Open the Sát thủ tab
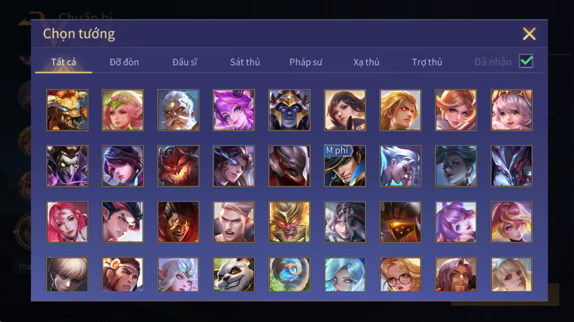 tap(245, 62)
